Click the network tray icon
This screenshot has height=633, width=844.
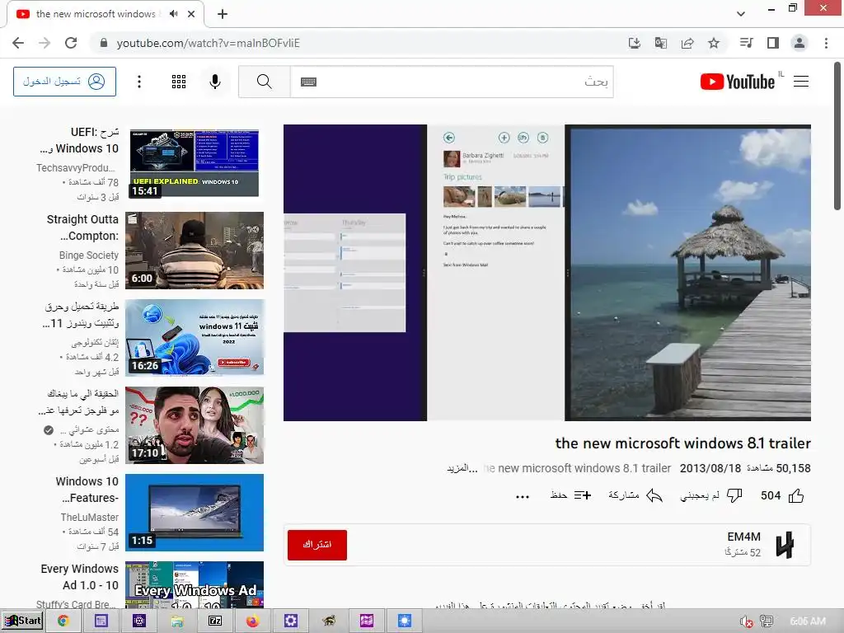(767, 621)
